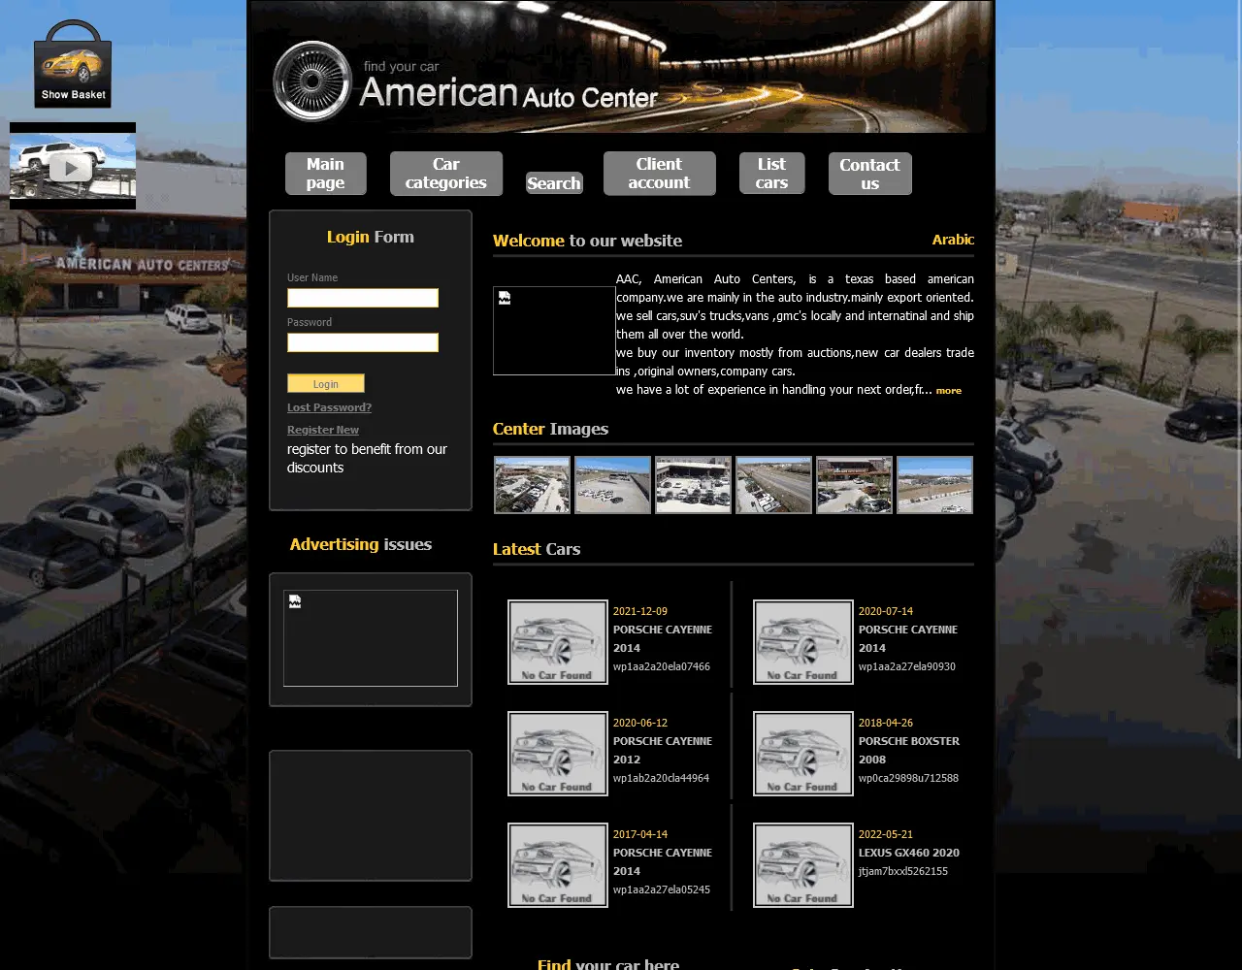
Task: Open first Center Images thumbnail
Action: coord(532,485)
